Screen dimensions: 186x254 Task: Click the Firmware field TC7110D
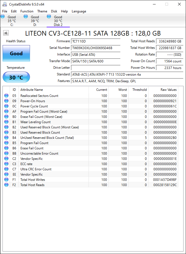coord(96,41)
